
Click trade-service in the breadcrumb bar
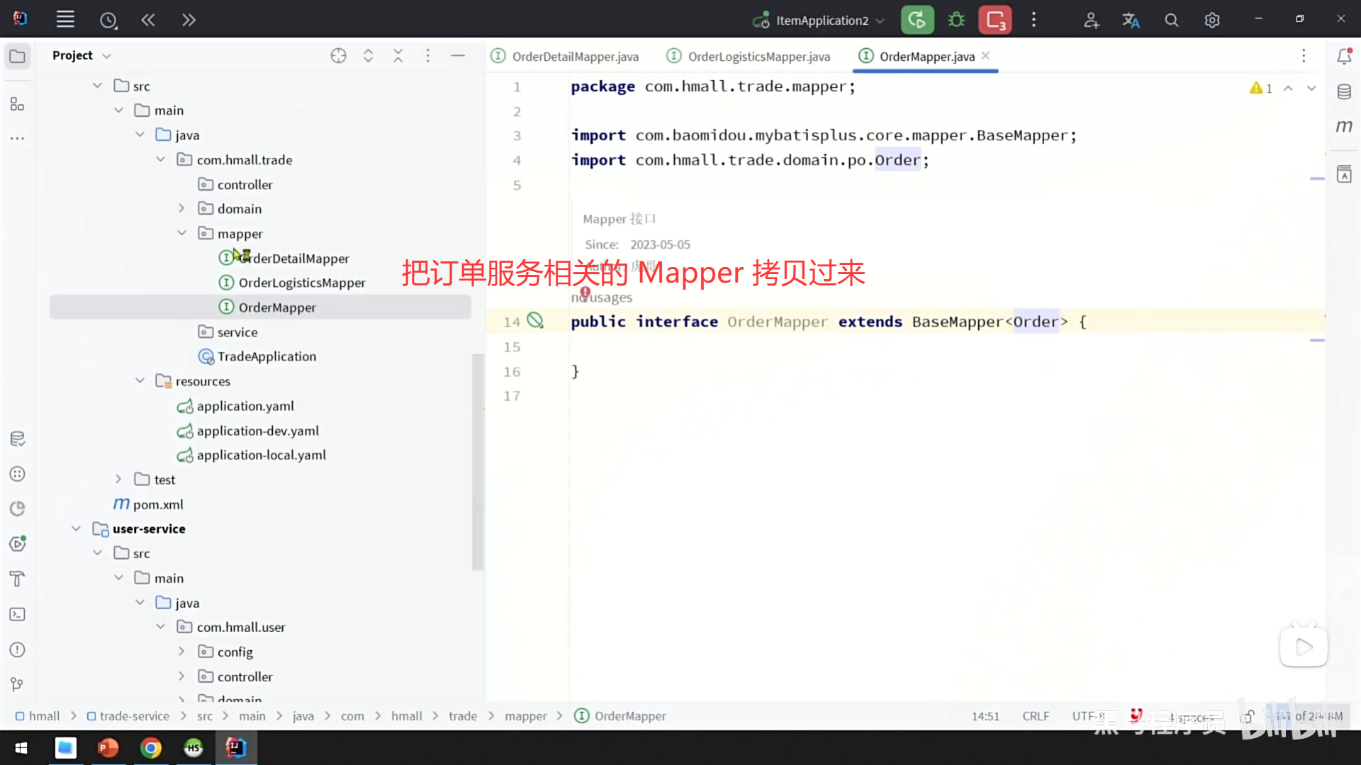coord(134,716)
